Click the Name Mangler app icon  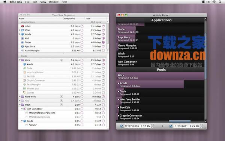tap(22, 50)
